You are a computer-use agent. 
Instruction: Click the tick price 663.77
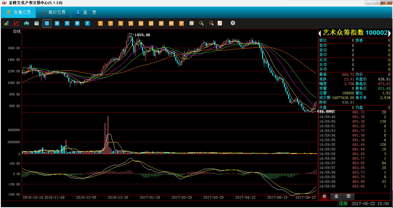pos(358,159)
